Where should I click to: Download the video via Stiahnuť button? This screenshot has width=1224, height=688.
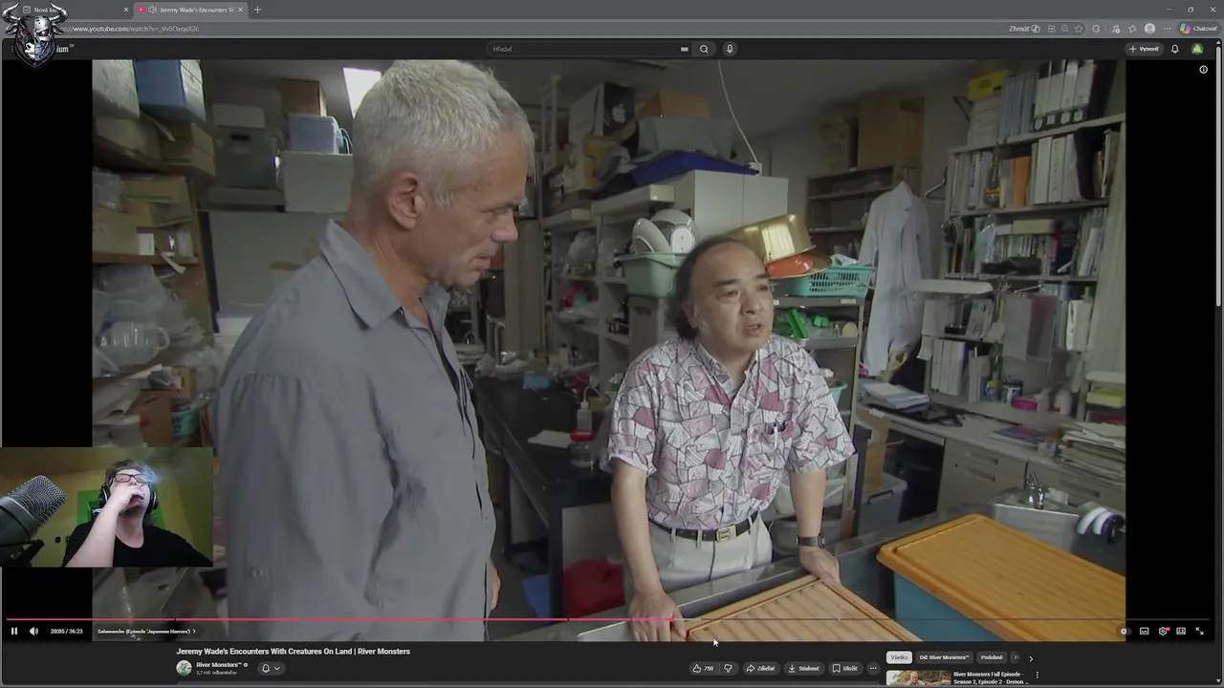click(803, 669)
